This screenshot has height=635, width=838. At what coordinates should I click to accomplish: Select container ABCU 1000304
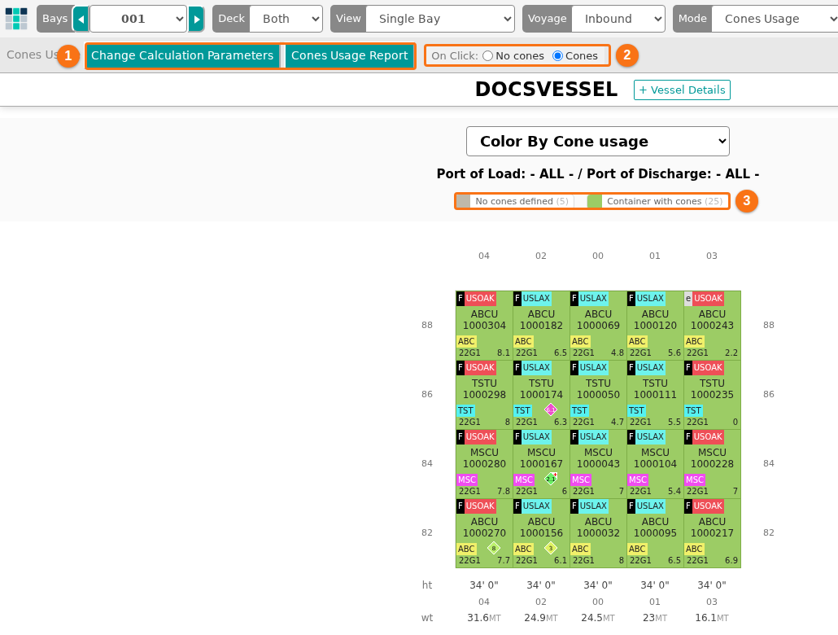pos(484,326)
